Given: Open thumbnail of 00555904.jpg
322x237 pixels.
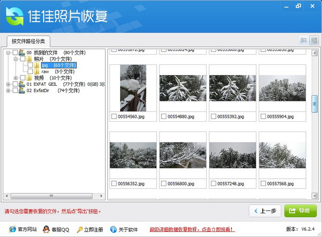Looking at the screenshot, I should pyautogui.click(x=282, y=88).
